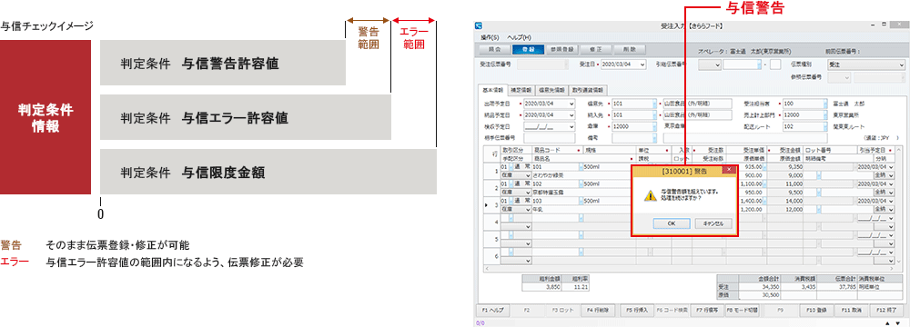
Task: Open the 操作(S) menu
Action: (490, 36)
